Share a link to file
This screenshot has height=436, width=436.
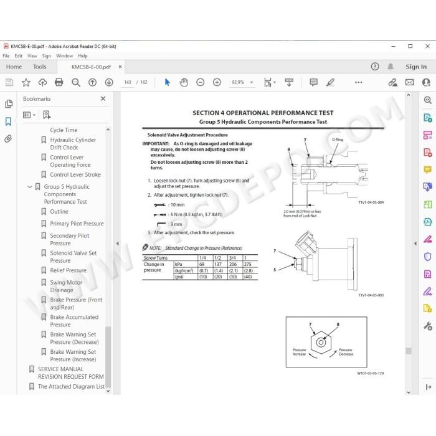pyautogui.click(x=392, y=82)
